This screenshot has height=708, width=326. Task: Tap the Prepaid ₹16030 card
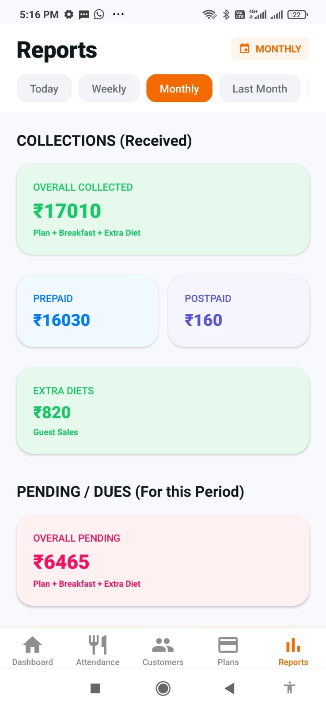87,311
